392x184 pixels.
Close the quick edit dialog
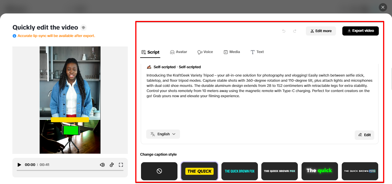pos(383,7)
